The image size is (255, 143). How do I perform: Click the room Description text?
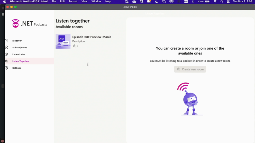click(78, 41)
